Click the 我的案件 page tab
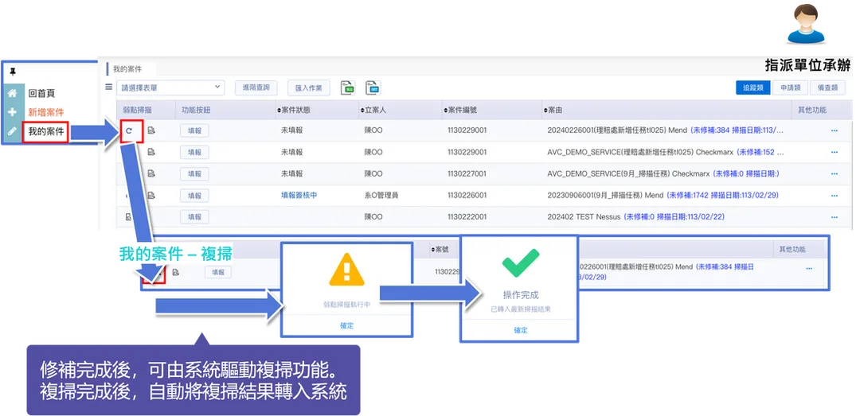The image size is (860, 416). (x=127, y=70)
